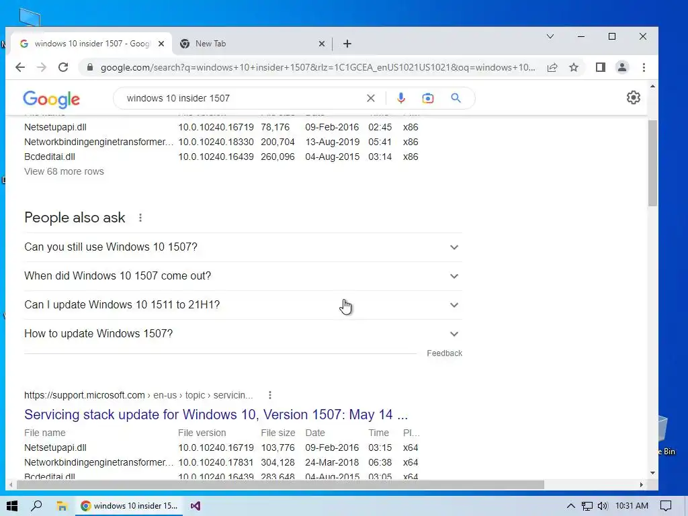Open network status tray icon
This screenshot has width=688, height=516.
587,506
